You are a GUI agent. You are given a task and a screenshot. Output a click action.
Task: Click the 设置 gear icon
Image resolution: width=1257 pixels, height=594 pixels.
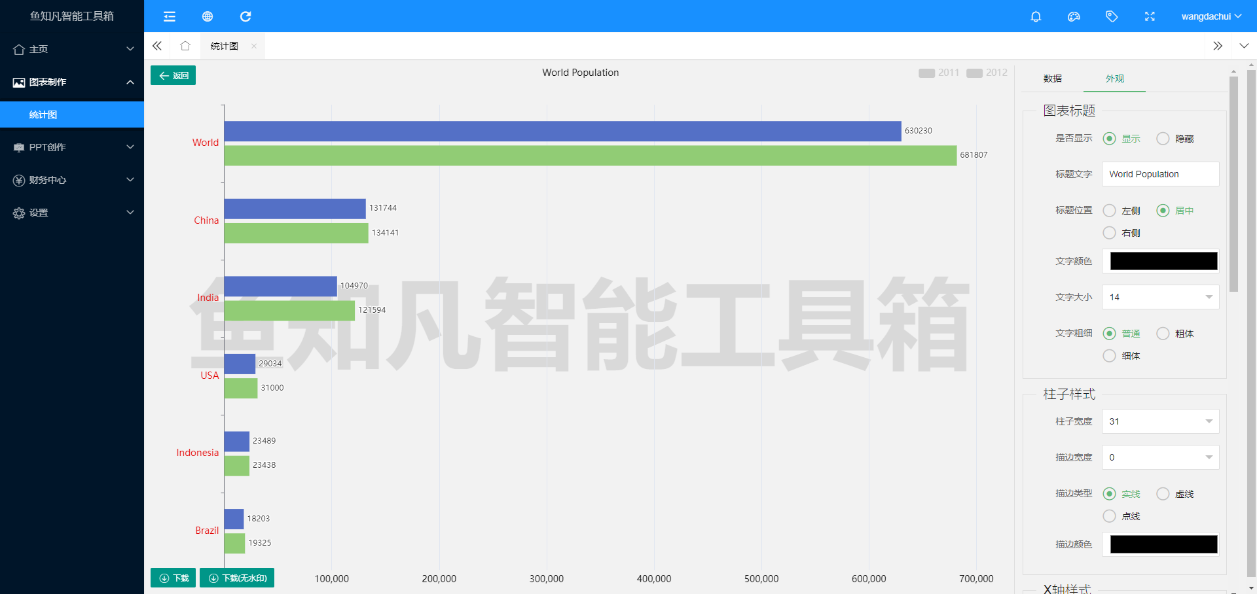(19, 213)
